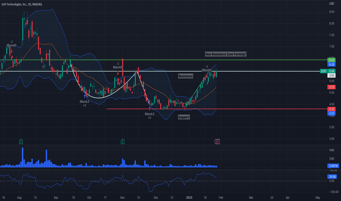Click the May label on time axis
The height and width of the screenshot is (201, 341).
pos(318,197)
